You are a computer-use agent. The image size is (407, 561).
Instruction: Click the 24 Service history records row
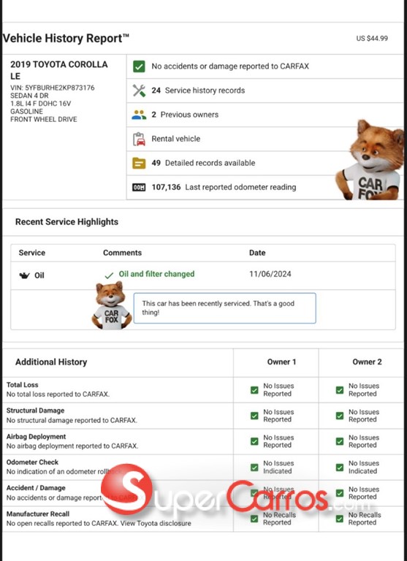(x=265, y=91)
